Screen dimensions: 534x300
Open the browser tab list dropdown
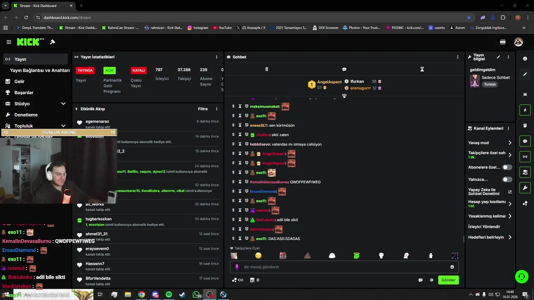pos(5,6)
